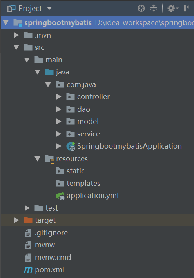Click the Maven pom.xml icon
The height and width of the screenshot is (278, 194).
pyautogui.click(x=28, y=270)
